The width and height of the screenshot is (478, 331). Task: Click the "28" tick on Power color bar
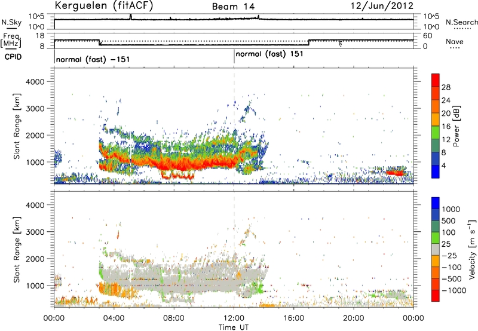(446, 87)
